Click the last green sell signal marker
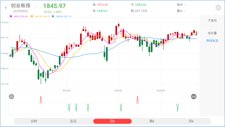 pos(177,108)
